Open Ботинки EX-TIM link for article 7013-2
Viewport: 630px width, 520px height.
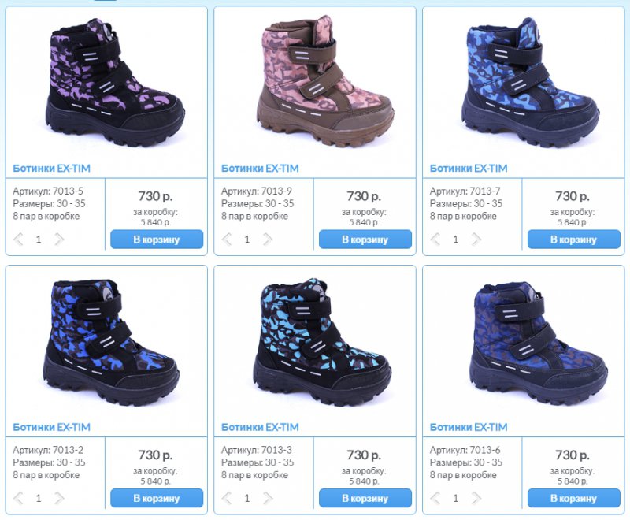coord(51,427)
